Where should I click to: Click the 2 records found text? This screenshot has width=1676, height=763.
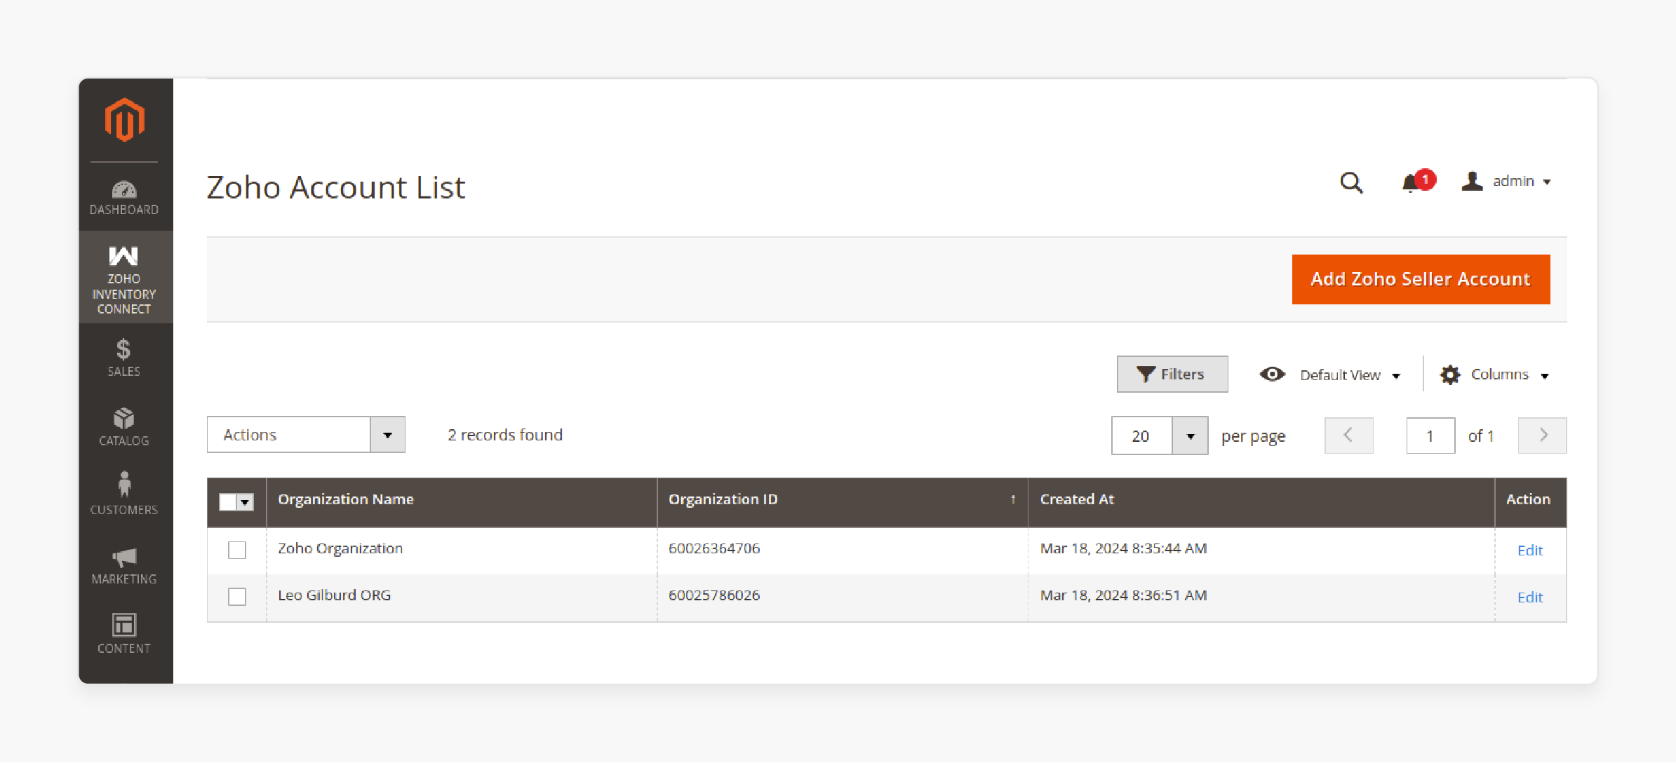[505, 435]
